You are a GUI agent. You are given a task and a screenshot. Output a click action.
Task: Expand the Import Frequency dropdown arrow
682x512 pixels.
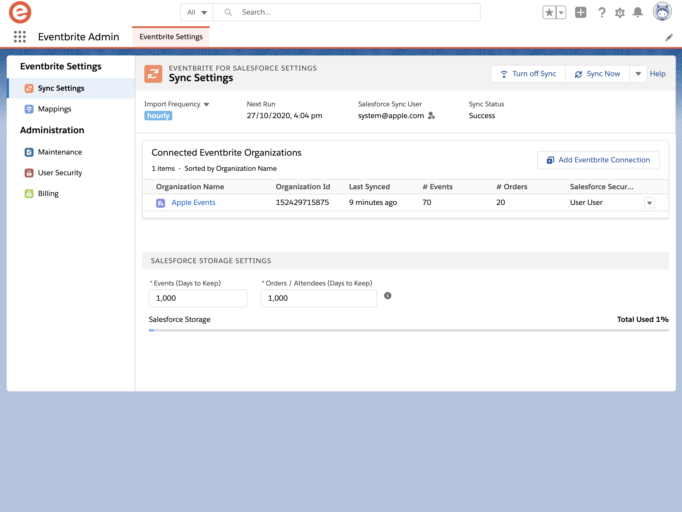[x=206, y=105]
